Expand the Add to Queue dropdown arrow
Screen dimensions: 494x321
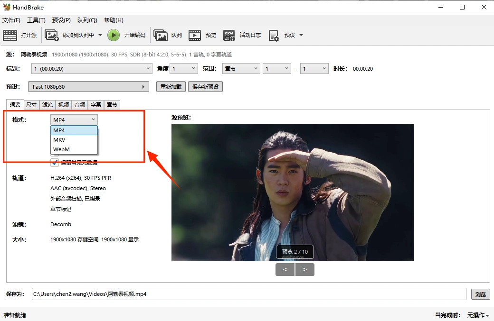[100, 35]
